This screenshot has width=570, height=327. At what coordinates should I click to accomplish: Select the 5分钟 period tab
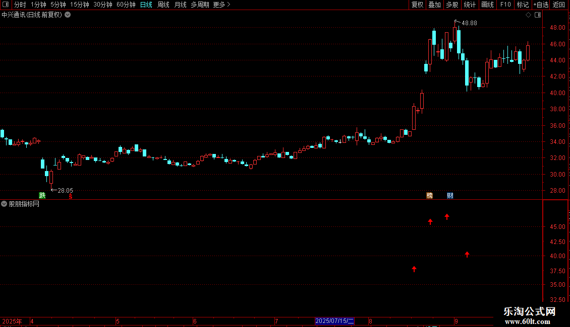[58, 5]
